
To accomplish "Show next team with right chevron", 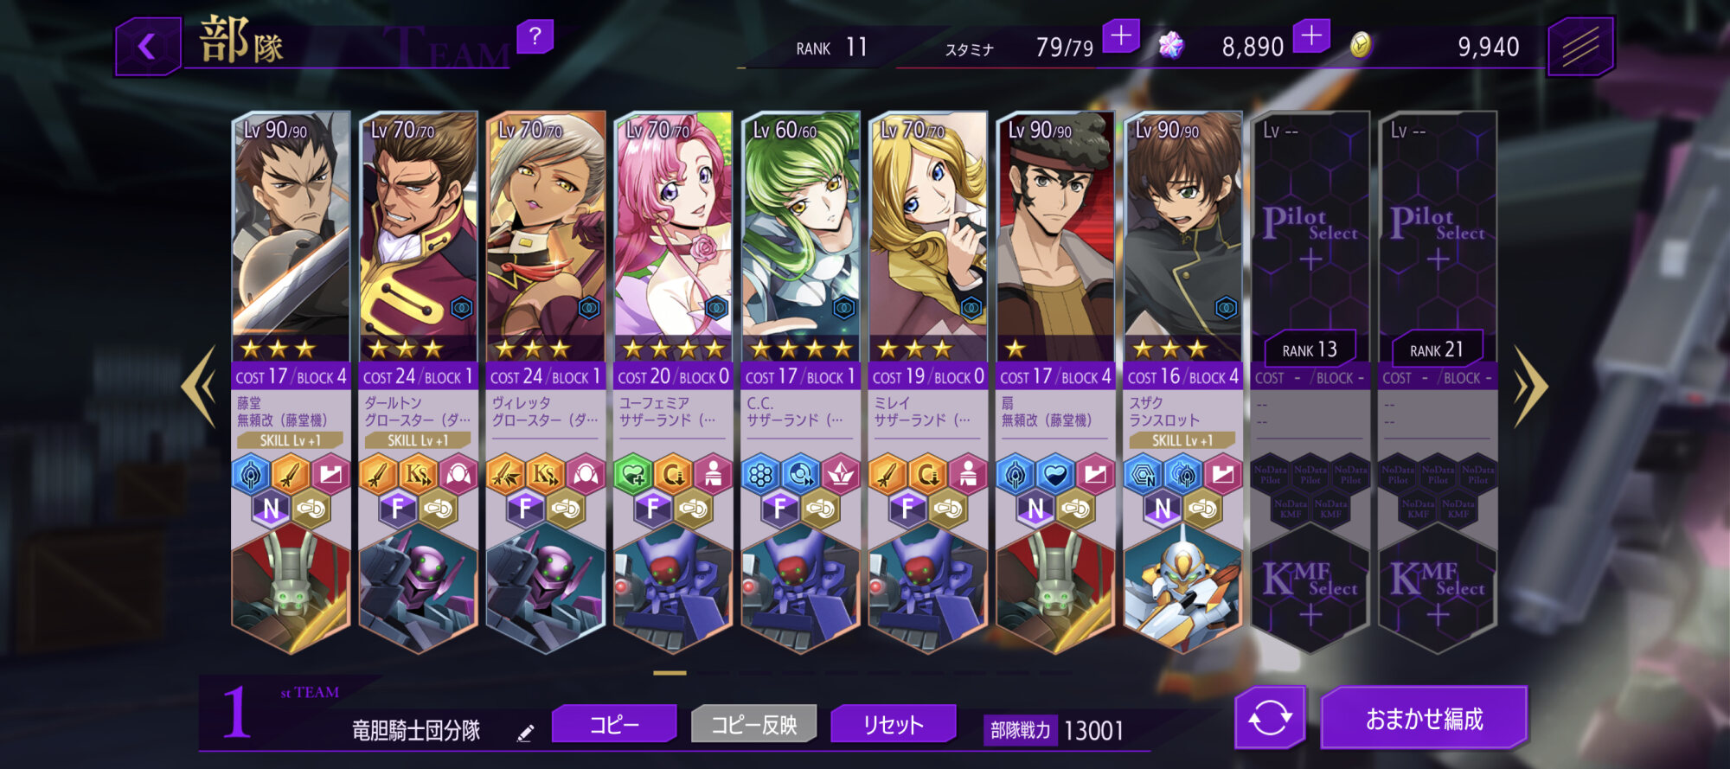I will (x=1530, y=386).
